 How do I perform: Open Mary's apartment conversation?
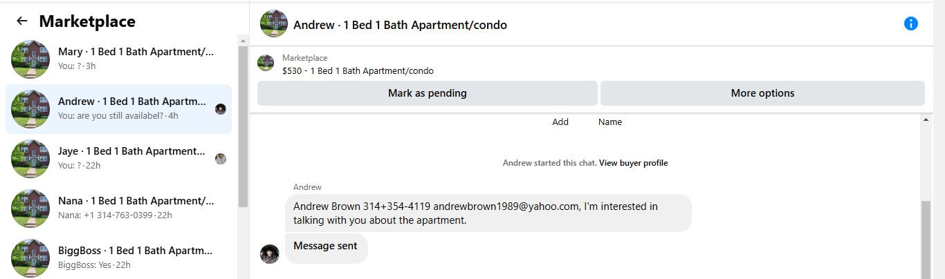pos(136,59)
